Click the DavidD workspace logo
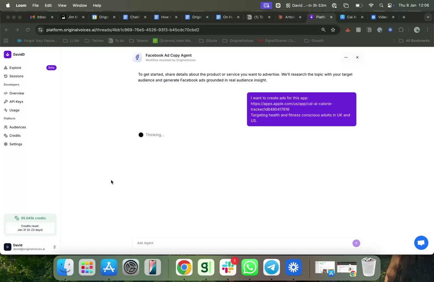The image size is (434, 282). coord(7,55)
